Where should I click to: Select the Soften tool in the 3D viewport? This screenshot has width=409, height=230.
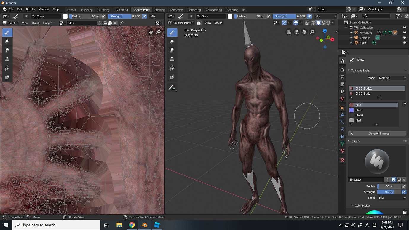point(172,41)
